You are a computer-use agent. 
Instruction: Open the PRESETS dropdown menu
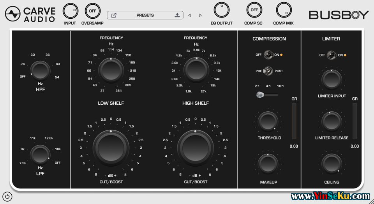pyautogui.click(x=145, y=16)
